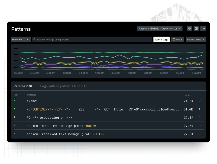Open the help question mark icon
217x164 pixels.
(189, 29)
